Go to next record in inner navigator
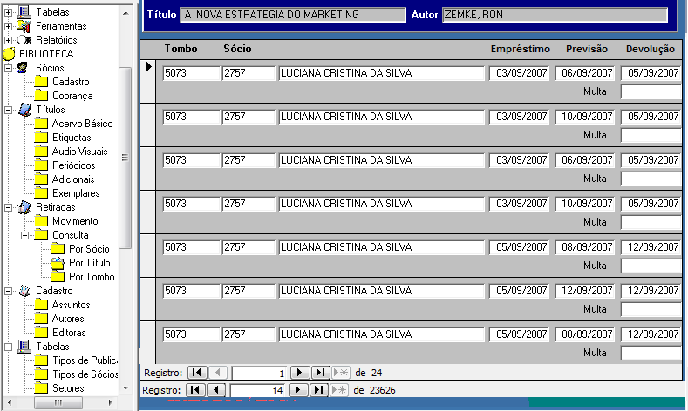688x411 pixels. [300, 373]
